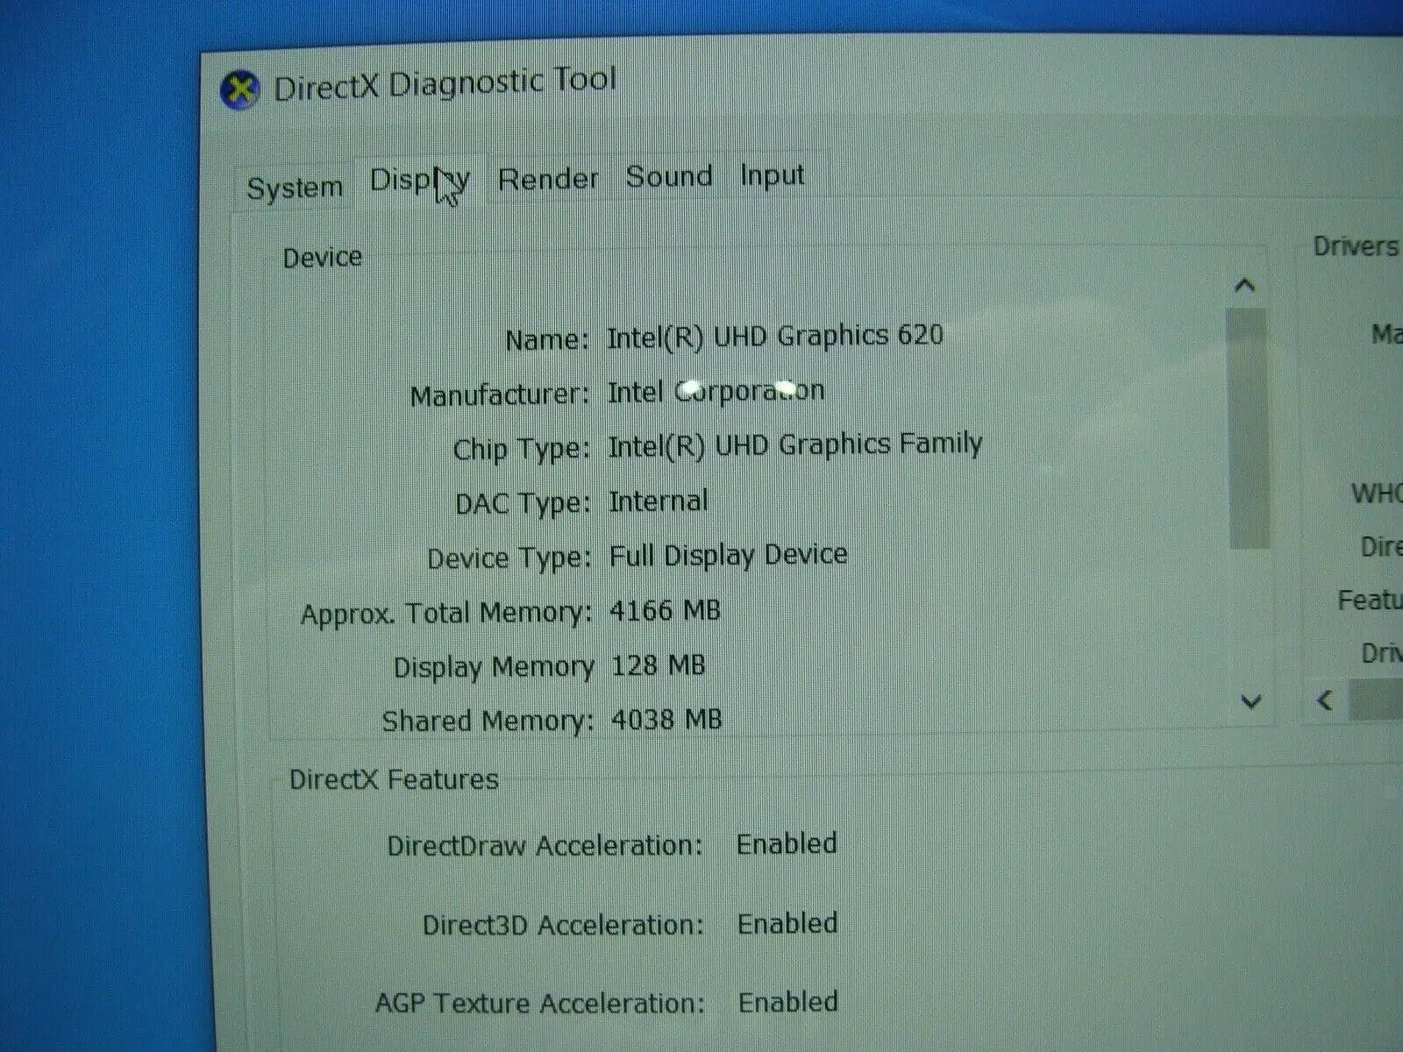Image resolution: width=1403 pixels, height=1052 pixels.
Task: Click the Display Memory label
Action: click(x=494, y=667)
